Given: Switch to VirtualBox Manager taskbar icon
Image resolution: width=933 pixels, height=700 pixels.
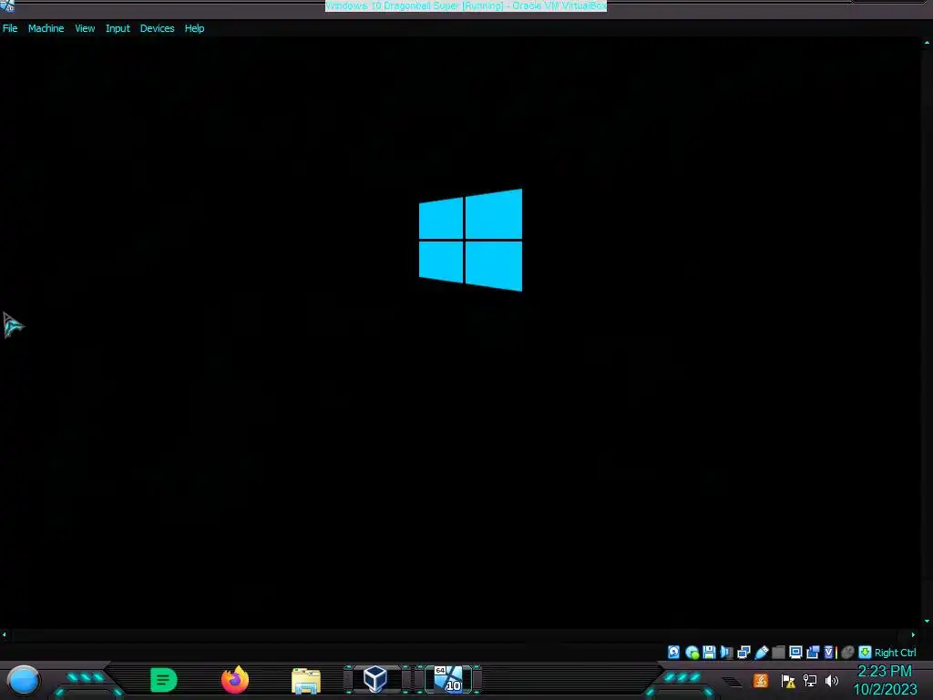Looking at the screenshot, I should coord(375,679).
